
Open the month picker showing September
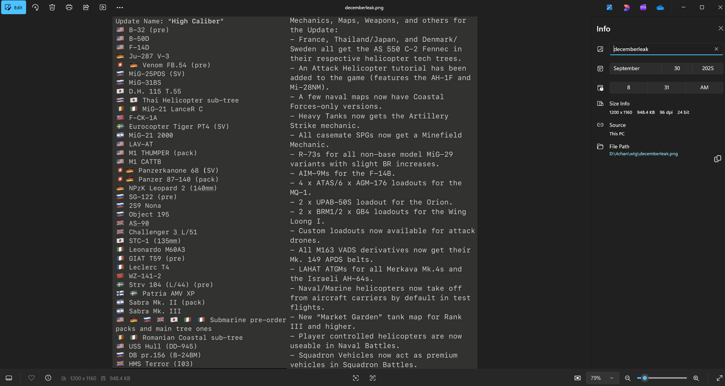click(x=635, y=68)
